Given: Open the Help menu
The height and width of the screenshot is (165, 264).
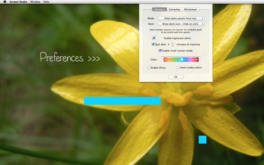Looking at the screenshot, I should (46, 2).
